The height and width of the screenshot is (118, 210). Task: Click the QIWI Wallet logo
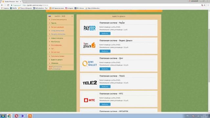coord(90,63)
